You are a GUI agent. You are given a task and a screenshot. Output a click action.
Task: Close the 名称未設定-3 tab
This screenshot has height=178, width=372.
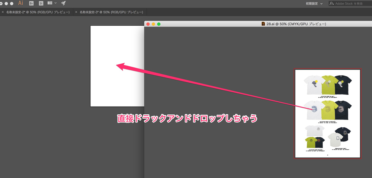coord(76,12)
